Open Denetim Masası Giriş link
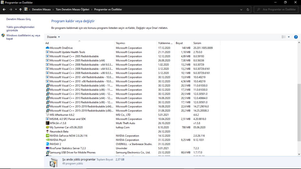This screenshot has width=301, height=169. 18,19
